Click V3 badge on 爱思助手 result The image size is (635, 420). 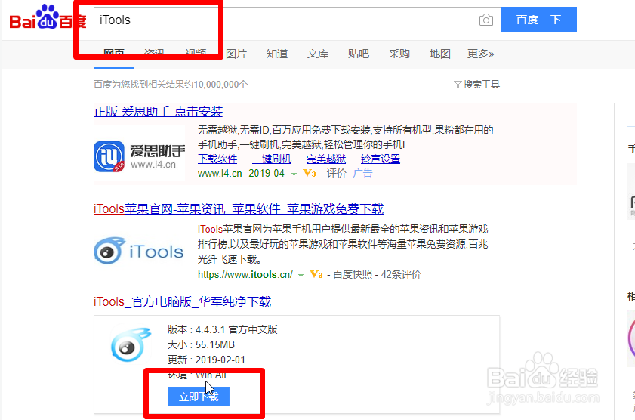point(310,173)
